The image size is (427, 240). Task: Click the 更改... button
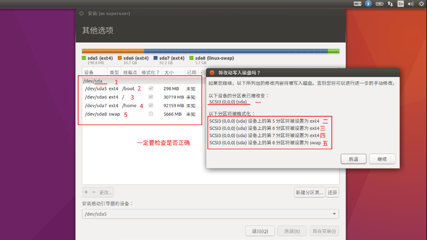tap(105, 192)
